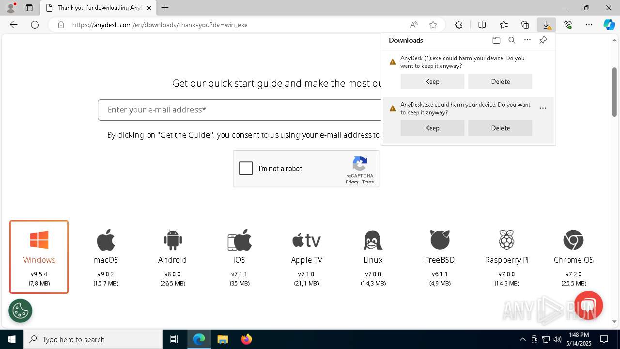Select Raspberry Pi download platform
This screenshot has width=620, height=349.
pos(507,257)
